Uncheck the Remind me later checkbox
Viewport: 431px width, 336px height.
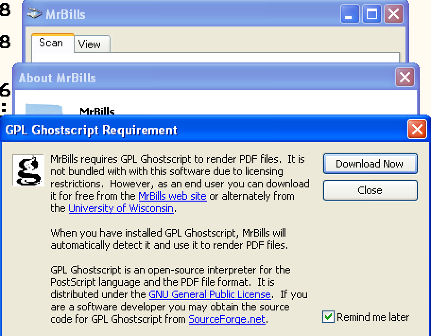328,317
